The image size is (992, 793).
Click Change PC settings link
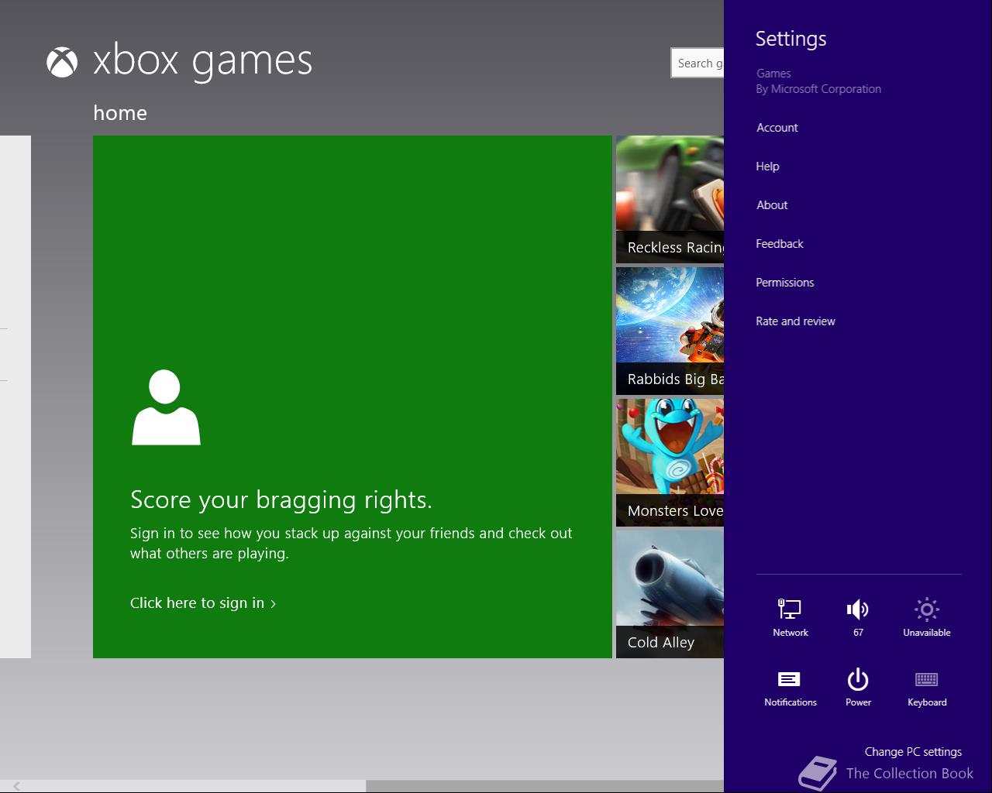pyautogui.click(x=913, y=751)
